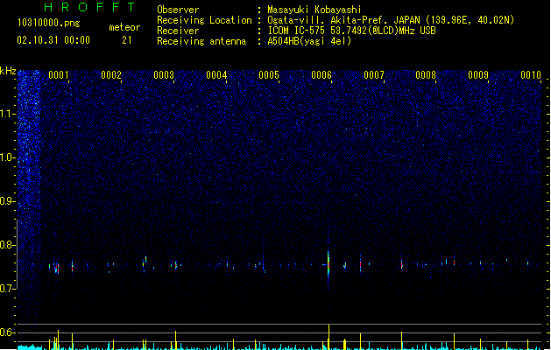Click the 0.9 kHz axis tick label

coord(8,201)
